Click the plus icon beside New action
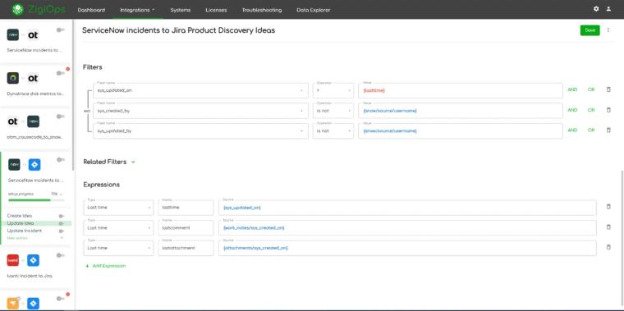Image resolution: width=624 pixels, height=311 pixels. (62, 237)
